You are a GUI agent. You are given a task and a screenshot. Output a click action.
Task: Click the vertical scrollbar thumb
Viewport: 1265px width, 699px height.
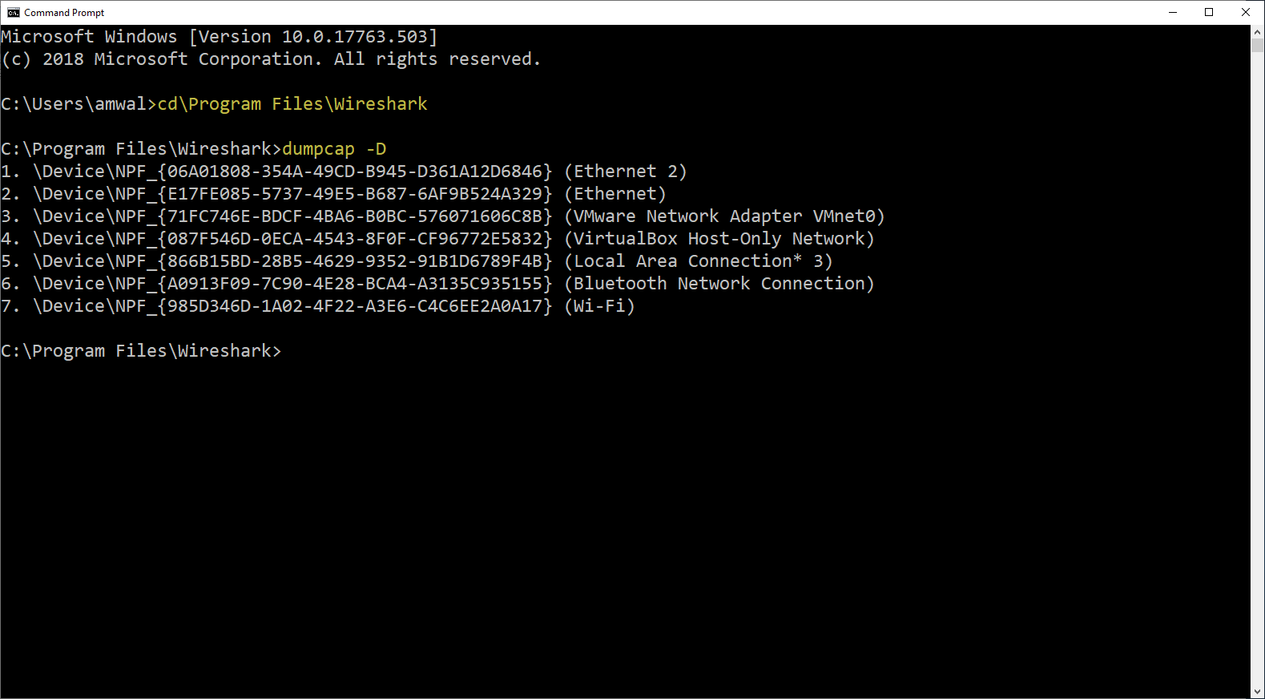1257,45
